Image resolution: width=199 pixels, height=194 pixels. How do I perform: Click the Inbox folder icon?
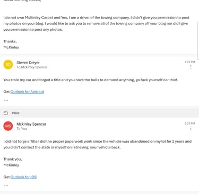[6, 113]
